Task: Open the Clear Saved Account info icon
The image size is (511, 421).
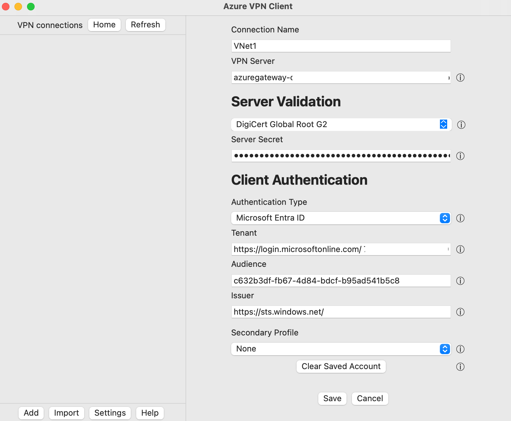Action: point(461,367)
